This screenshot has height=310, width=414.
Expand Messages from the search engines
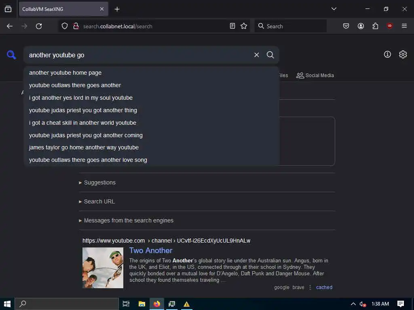point(126,220)
